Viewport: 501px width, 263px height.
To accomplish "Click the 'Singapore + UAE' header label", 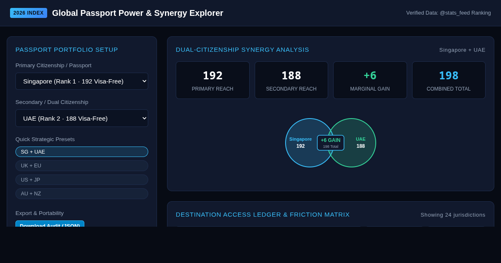I will tap(462, 50).
